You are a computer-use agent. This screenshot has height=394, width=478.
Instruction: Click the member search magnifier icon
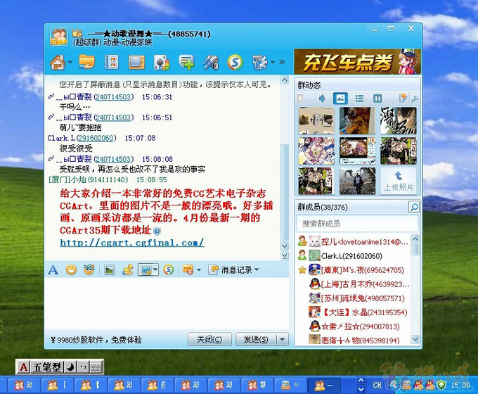tap(413, 207)
